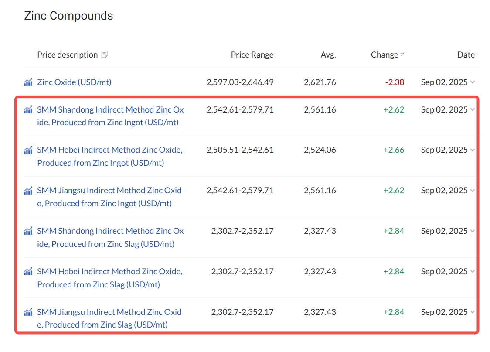The width and height of the screenshot is (490, 352).
Task: Click the Zinc Compounds section title
Action: tap(69, 16)
